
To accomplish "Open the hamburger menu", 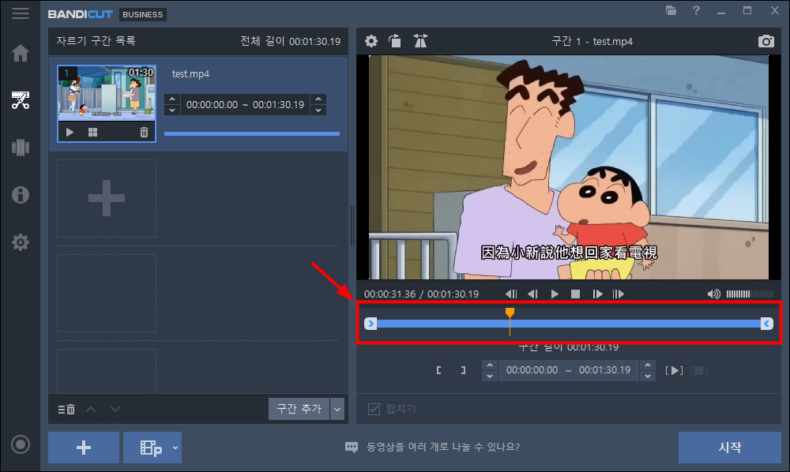I will click(x=21, y=13).
